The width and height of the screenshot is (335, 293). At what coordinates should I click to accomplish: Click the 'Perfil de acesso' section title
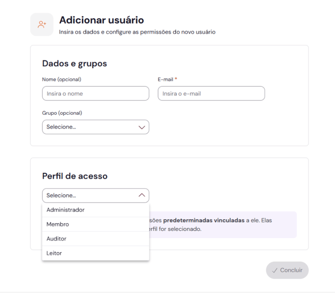[x=74, y=176]
